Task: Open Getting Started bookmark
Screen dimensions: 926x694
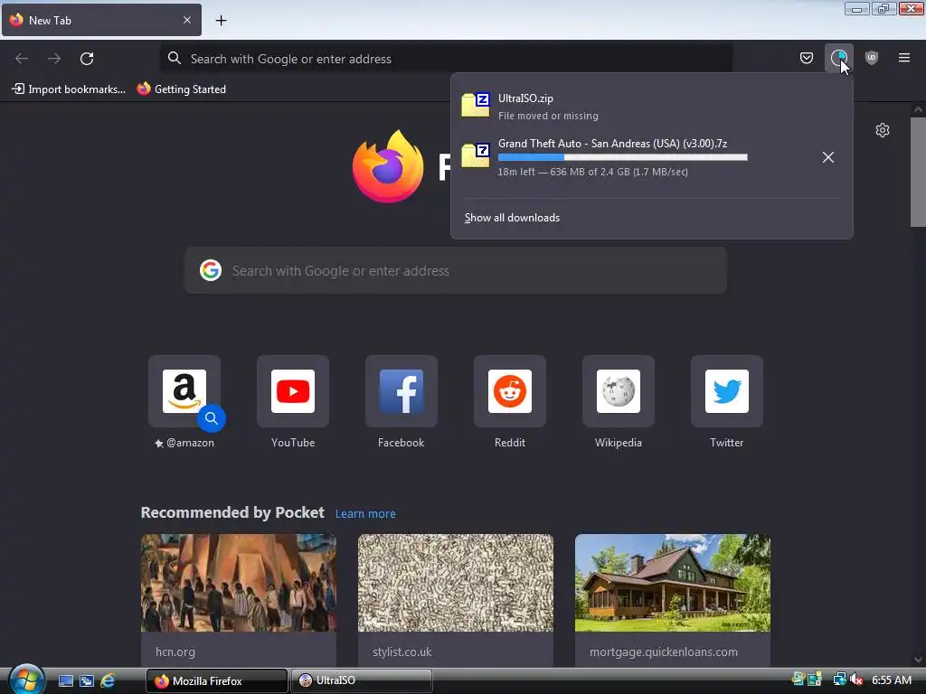Action: [181, 89]
